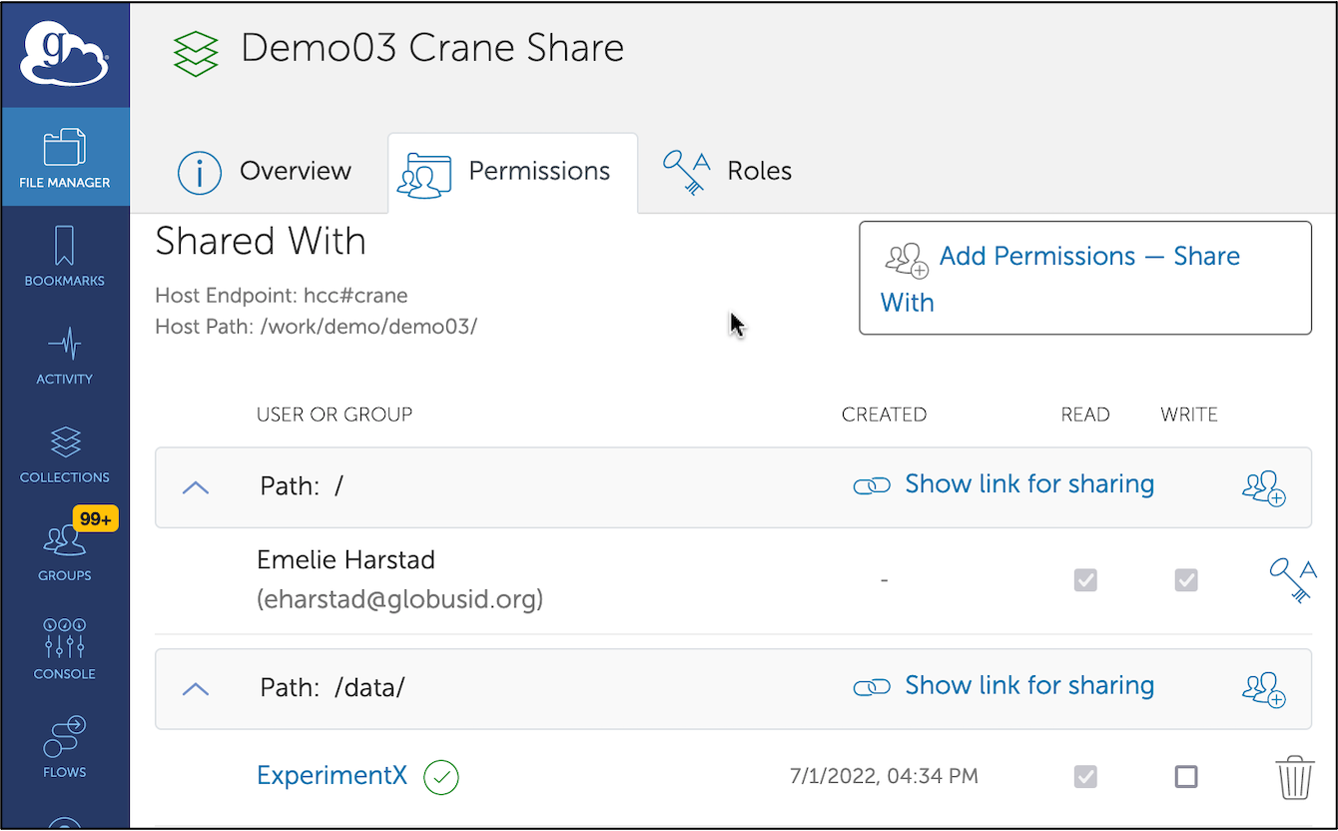The image size is (1338, 831).
Task: Click the Shared With heading
Action: pyautogui.click(x=261, y=242)
